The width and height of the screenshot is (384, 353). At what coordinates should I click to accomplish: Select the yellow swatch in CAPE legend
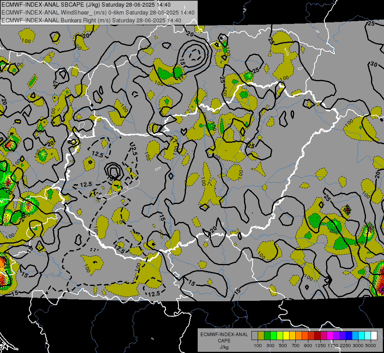coord(286,336)
